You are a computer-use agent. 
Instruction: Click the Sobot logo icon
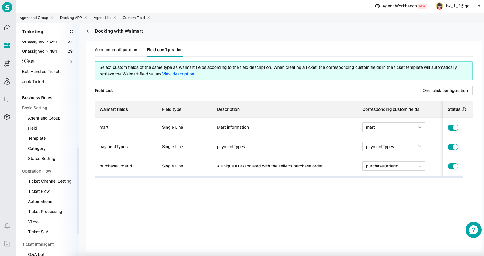tap(7, 7)
